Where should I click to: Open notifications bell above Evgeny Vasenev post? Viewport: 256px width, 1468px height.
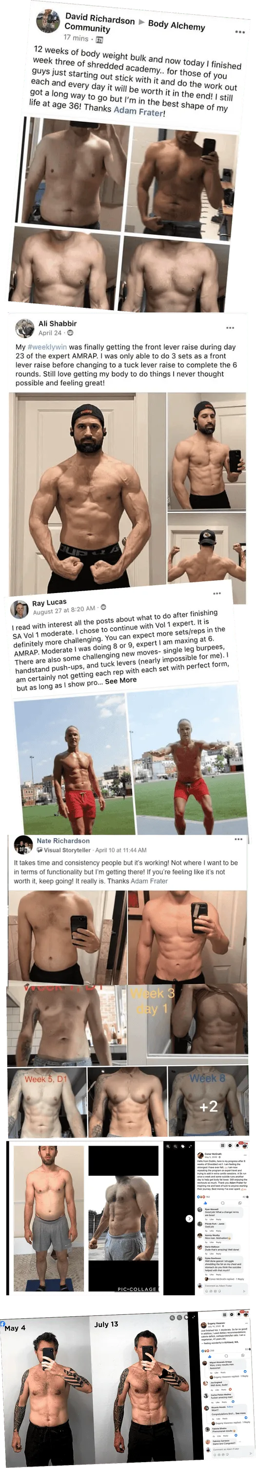point(238,1314)
